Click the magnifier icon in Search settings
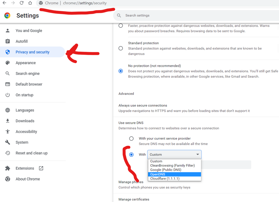 pos(119,16)
